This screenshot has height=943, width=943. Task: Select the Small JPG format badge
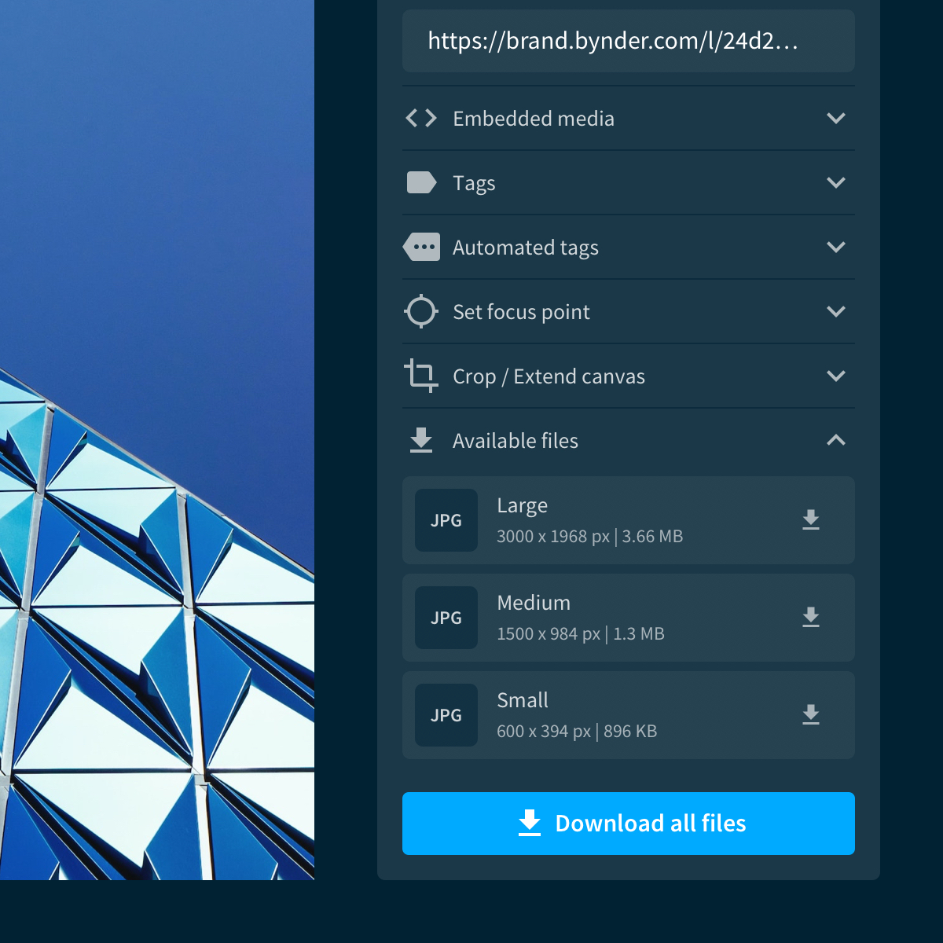446,714
